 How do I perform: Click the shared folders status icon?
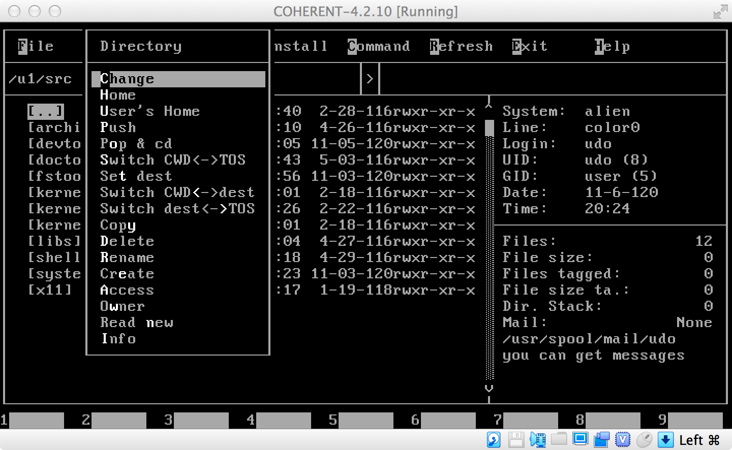point(559,440)
